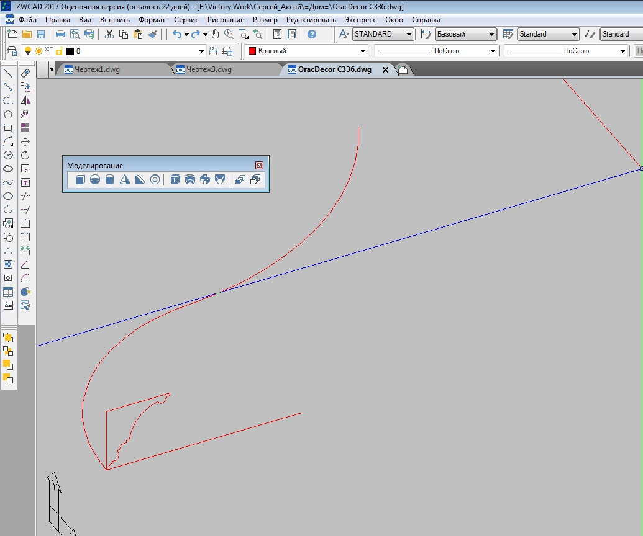Choose the Move tool in modify toolbar
This screenshot has height=536, width=643.
pyautogui.click(x=25, y=141)
